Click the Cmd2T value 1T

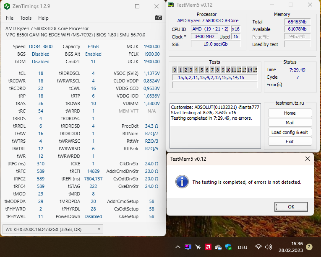(93, 62)
